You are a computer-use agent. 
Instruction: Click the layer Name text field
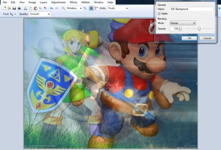point(191,9)
